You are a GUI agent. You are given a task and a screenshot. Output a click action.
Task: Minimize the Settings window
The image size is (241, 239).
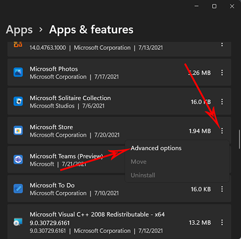[x=197, y=6]
